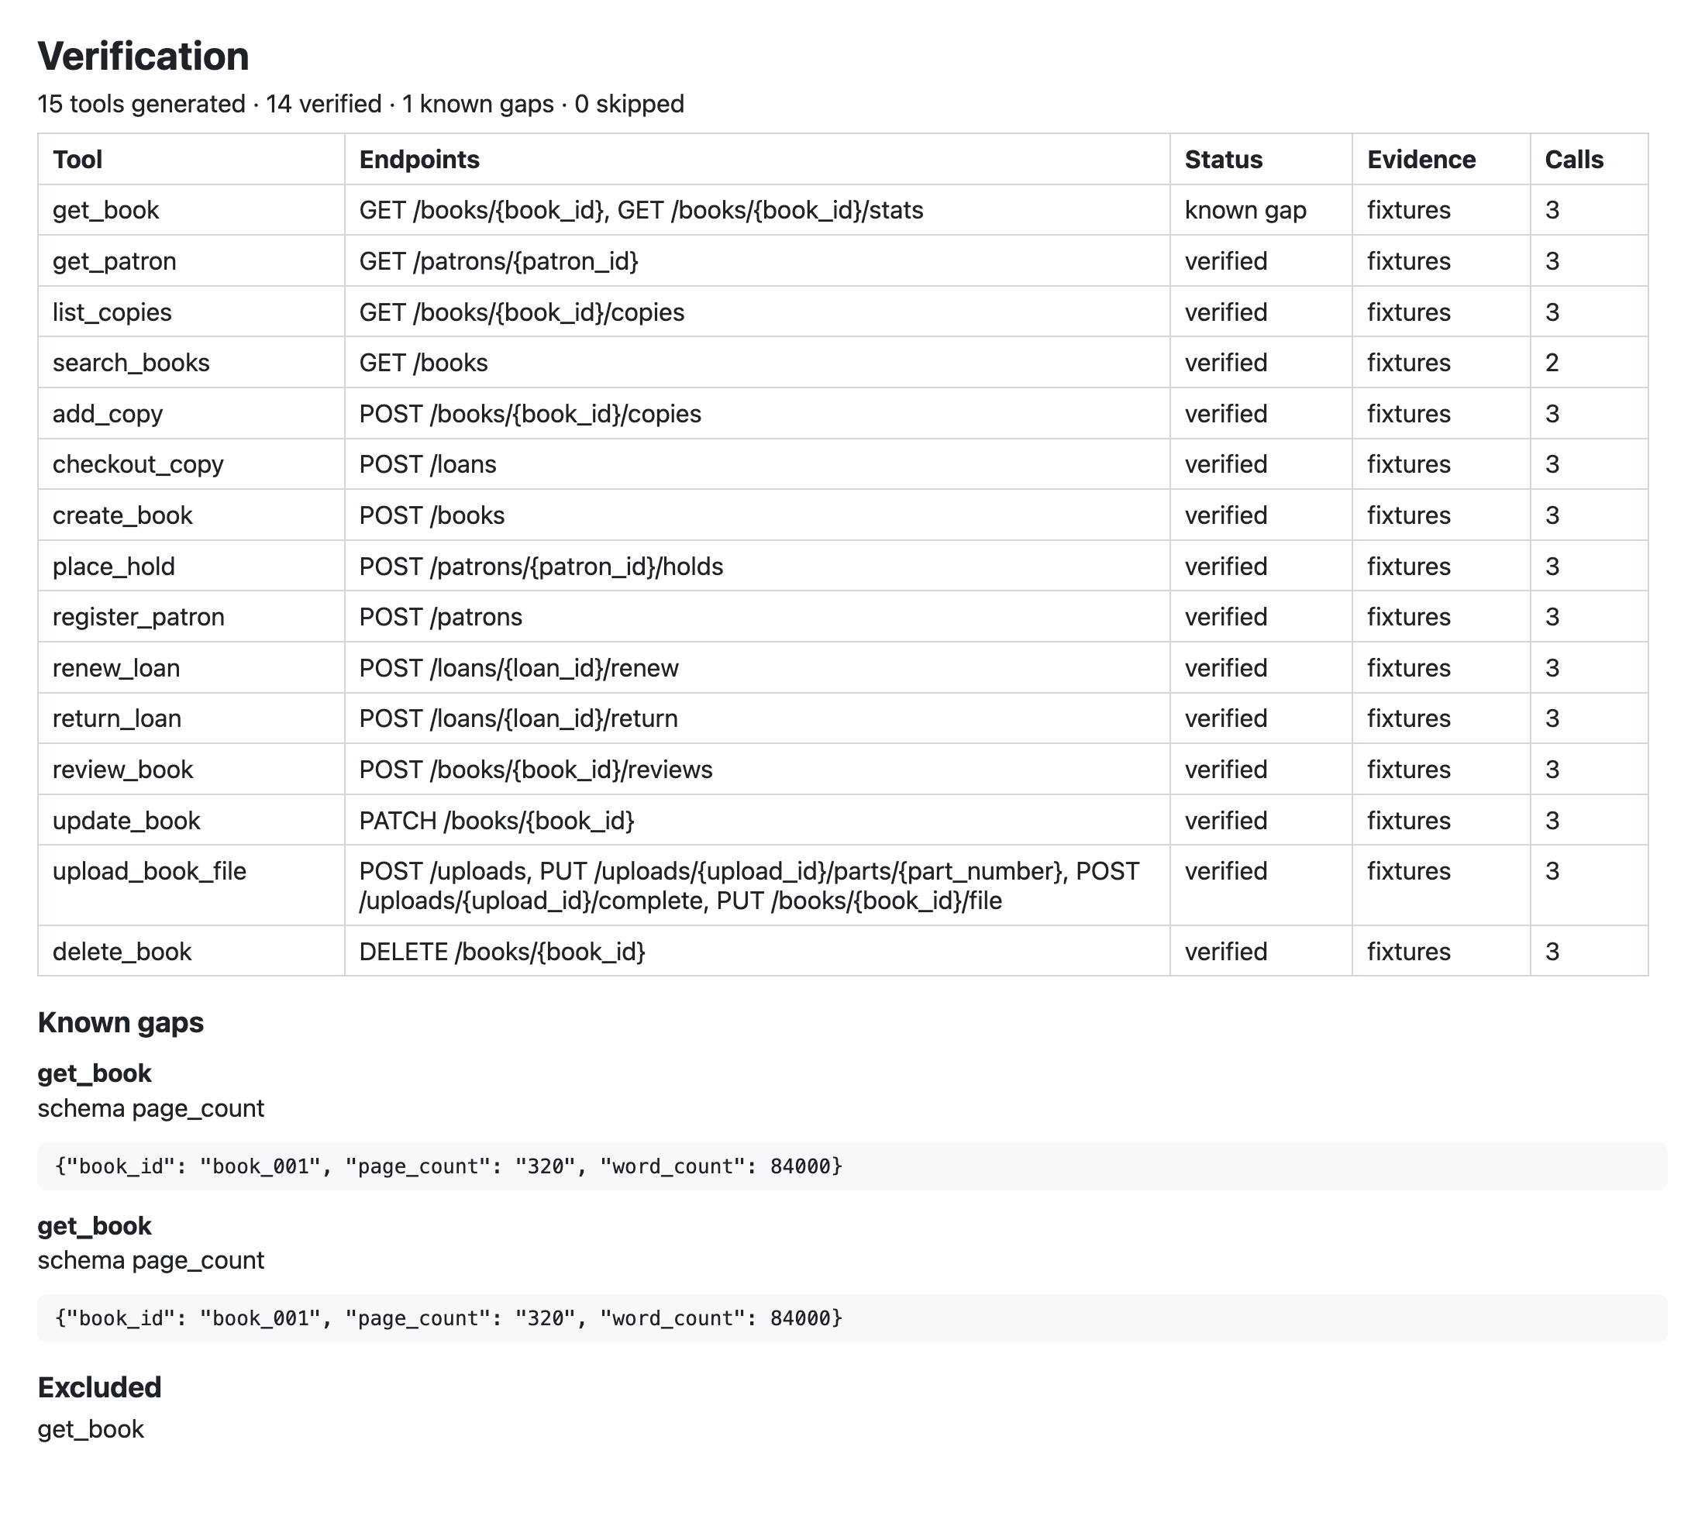The height and width of the screenshot is (1519, 1705).
Task: Click the Evidence column header
Action: [x=1441, y=160]
